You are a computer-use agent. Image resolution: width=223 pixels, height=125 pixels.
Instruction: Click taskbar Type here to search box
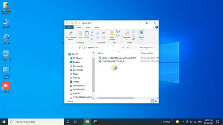pos(36,122)
